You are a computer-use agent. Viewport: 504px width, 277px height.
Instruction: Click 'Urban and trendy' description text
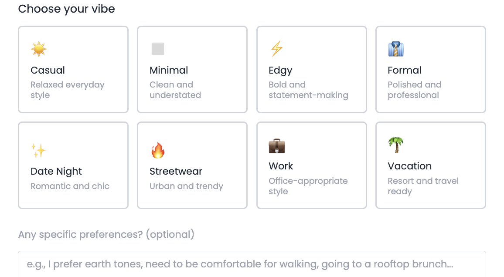[x=186, y=186]
